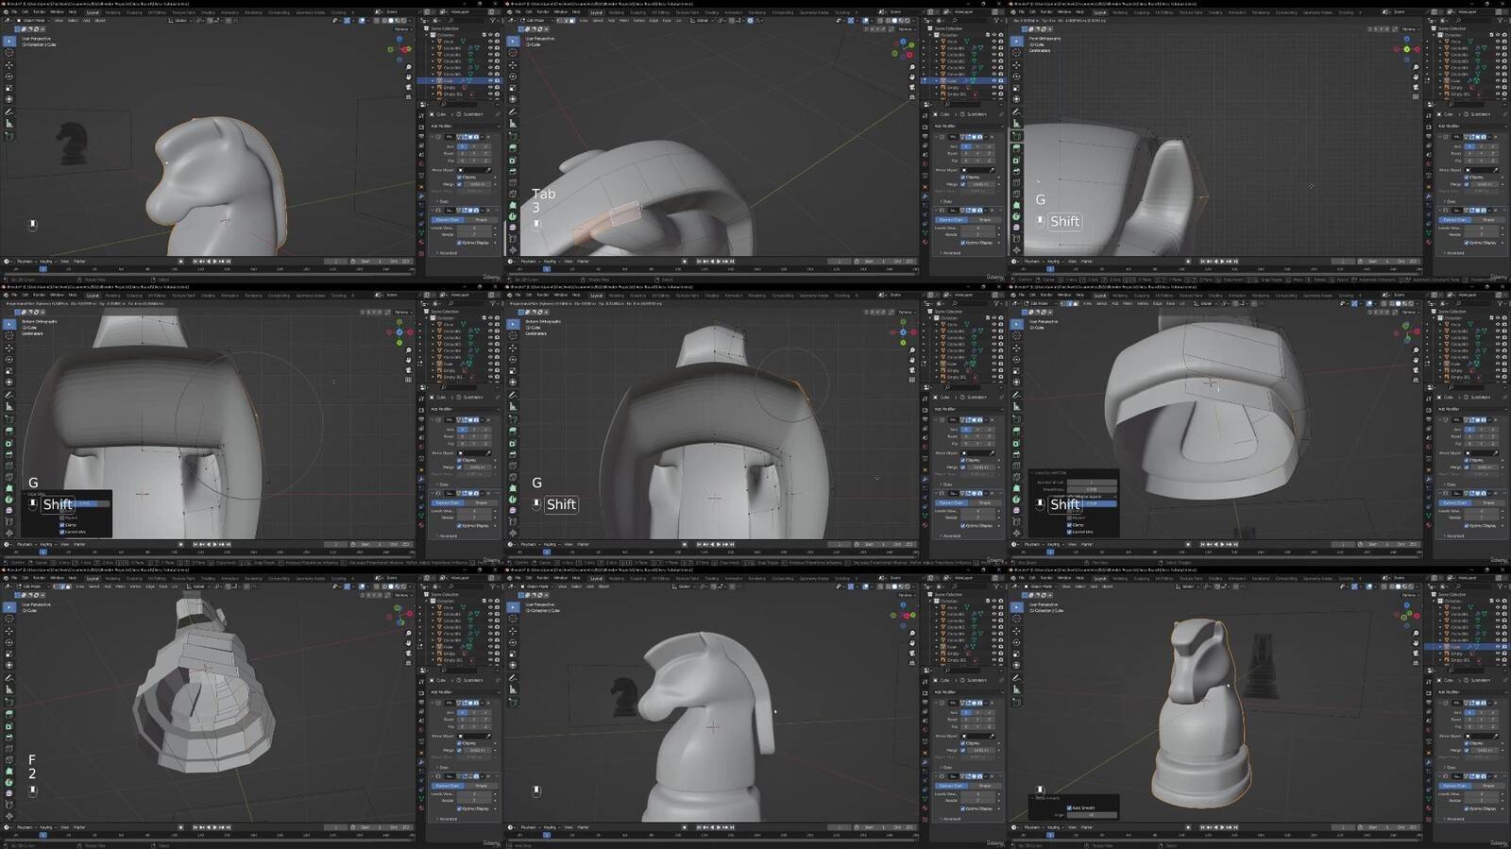
Task: Click the Blender logo in Auto Smooth frame menu bar
Action: (x=1013, y=578)
